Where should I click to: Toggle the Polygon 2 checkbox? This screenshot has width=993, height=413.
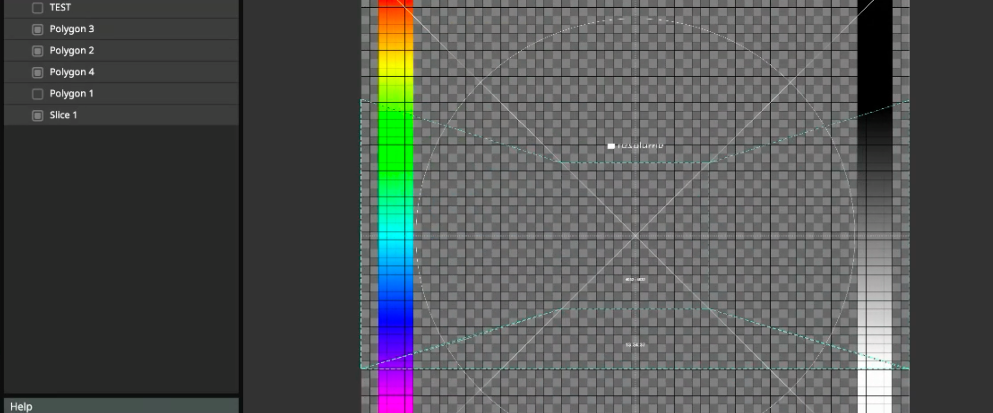(38, 51)
